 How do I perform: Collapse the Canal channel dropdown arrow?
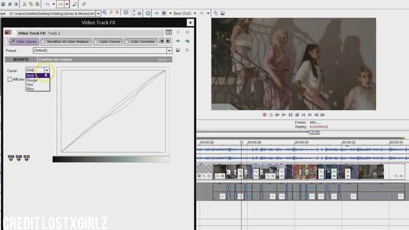[47, 70]
